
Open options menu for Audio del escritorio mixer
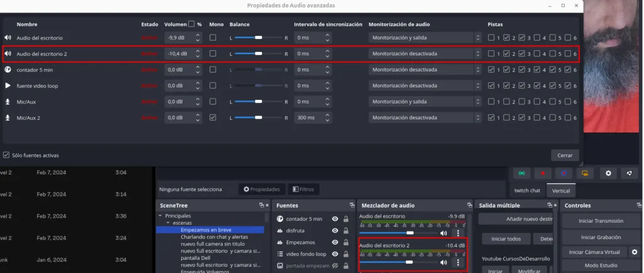pos(458,233)
